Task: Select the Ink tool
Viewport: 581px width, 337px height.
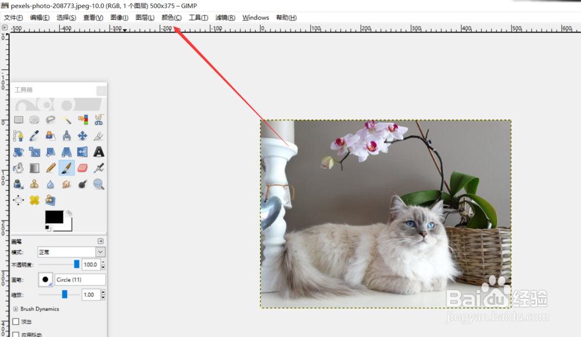Action: tap(19, 184)
